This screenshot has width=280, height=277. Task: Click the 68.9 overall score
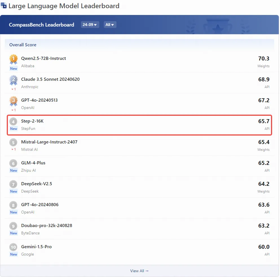click(264, 79)
